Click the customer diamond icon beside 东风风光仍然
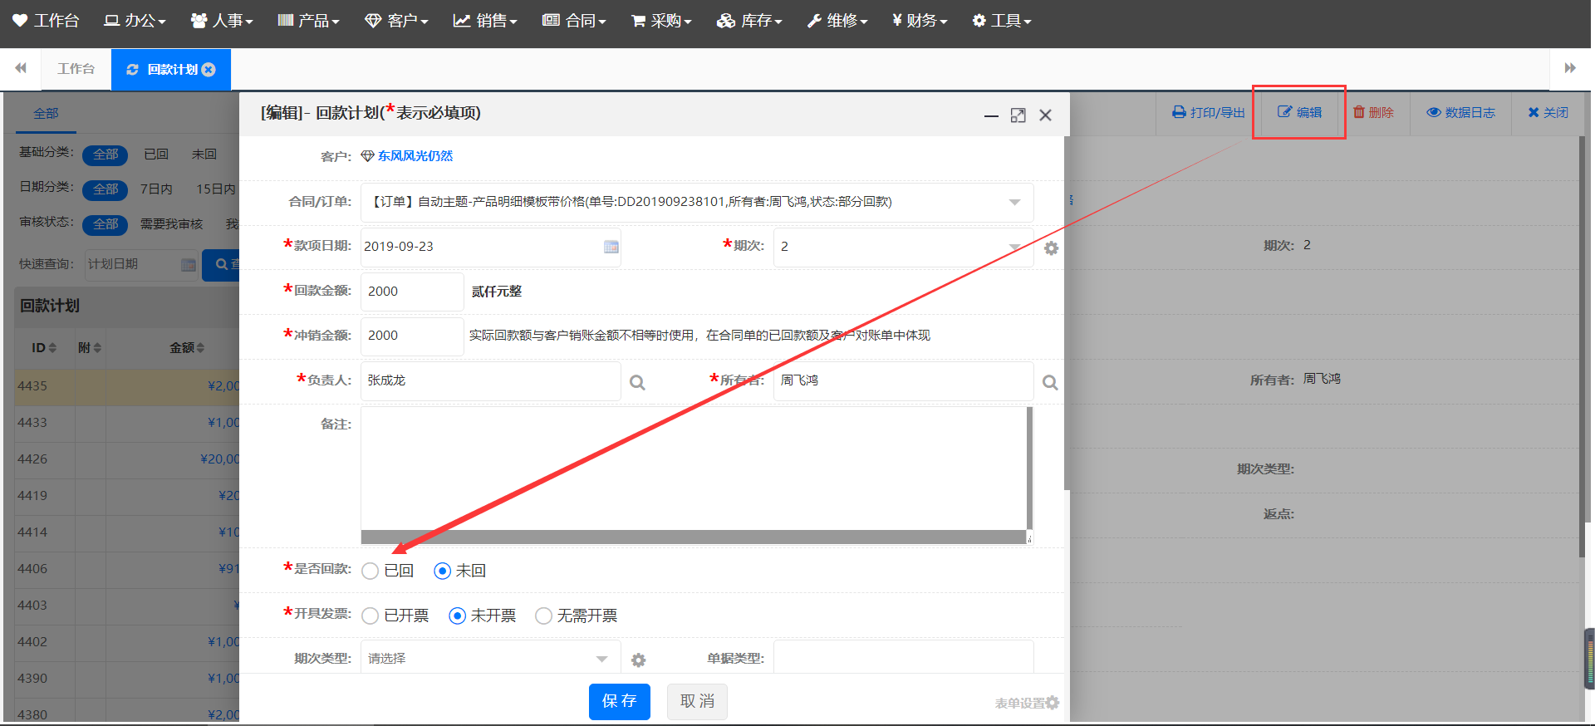This screenshot has width=1595, height=726. coord(367,156)
